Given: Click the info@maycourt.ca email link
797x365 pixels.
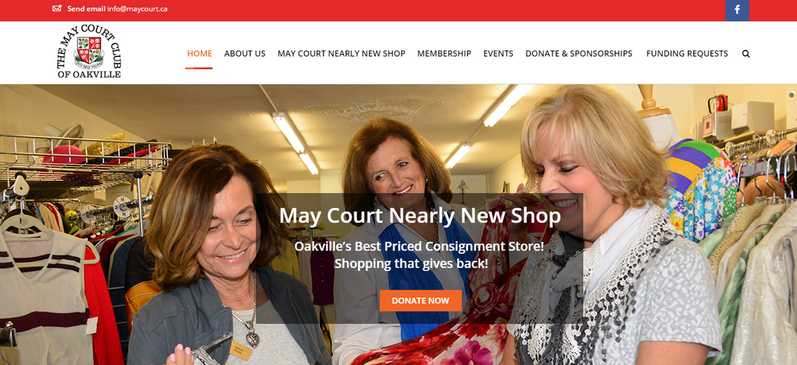Looking at the screenshot, I should coord(137,9).
